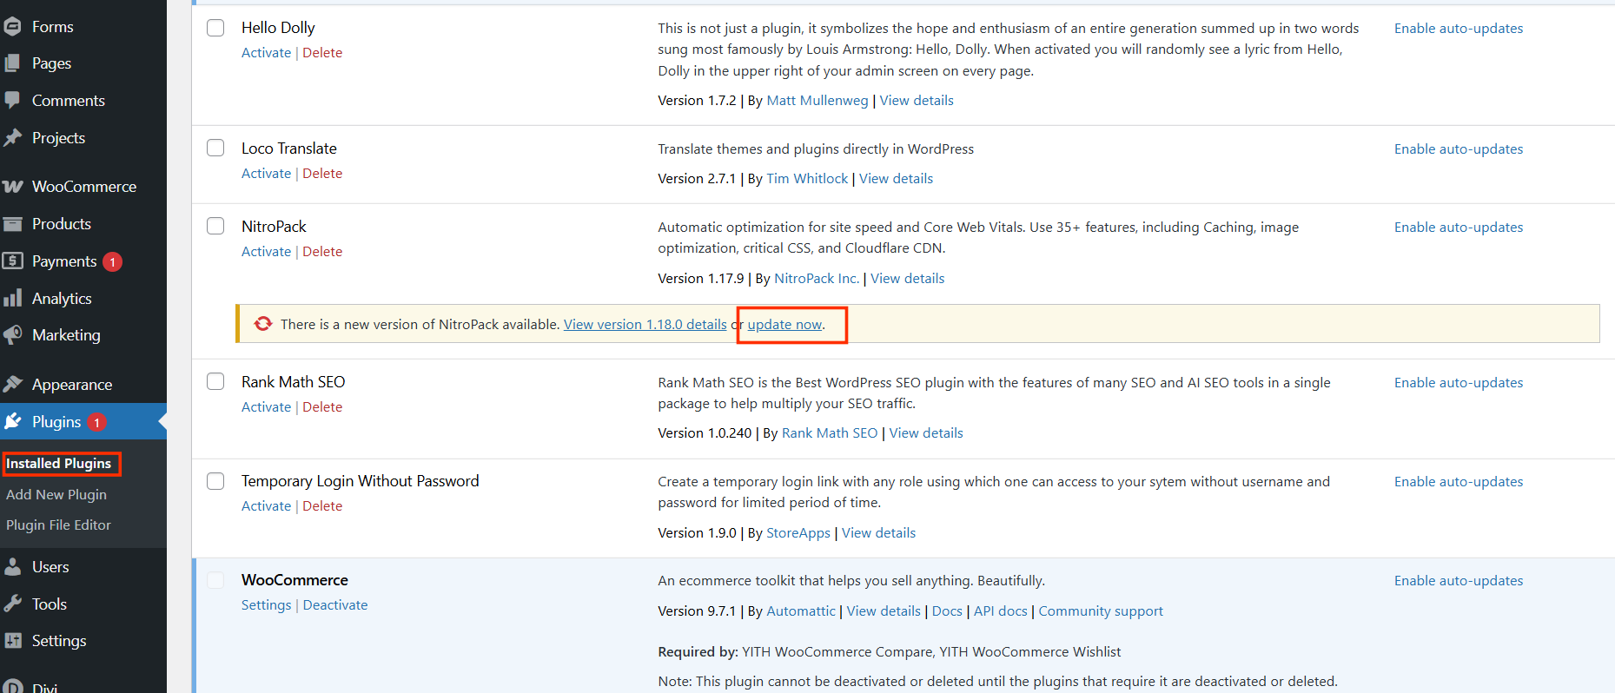Click the Analytics bar chart icon
This screenshot has width=1615, height=693.
[12, 298]
